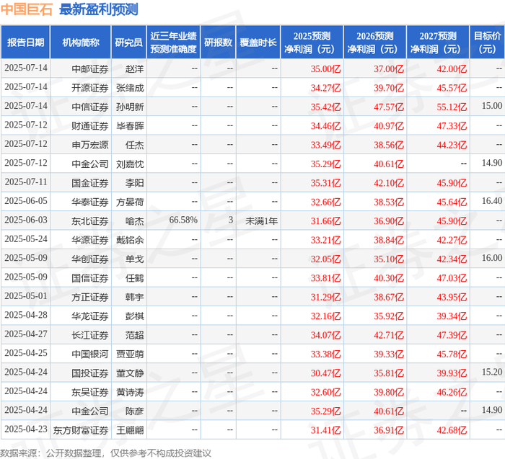
Task: Click the 最新盈利预测 heading
Action: pos(99,9)
